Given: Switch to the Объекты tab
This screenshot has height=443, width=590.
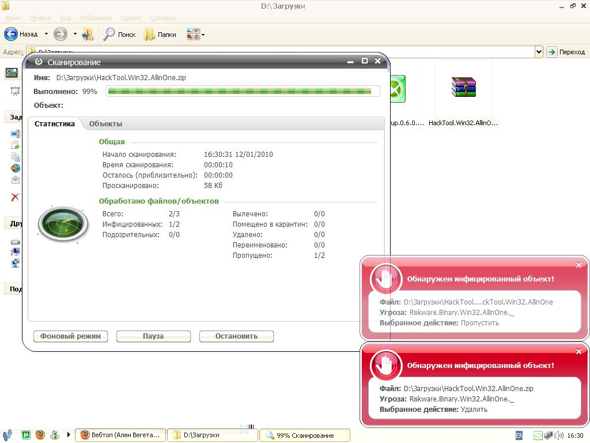Looking at the screenshot, I should point(105,123).
